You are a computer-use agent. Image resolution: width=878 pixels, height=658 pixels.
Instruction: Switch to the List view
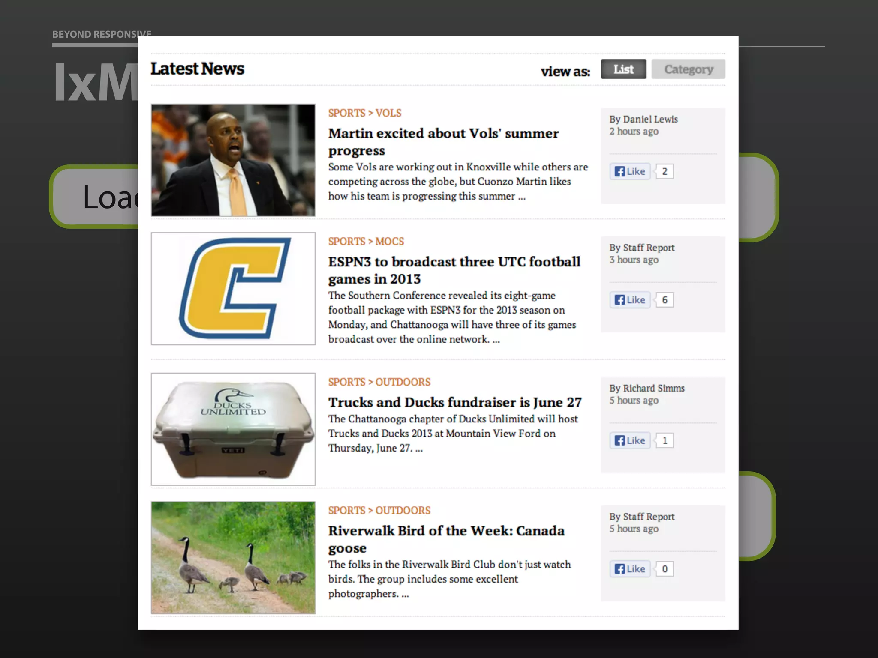pyautogui.click(x=623, y=69)
